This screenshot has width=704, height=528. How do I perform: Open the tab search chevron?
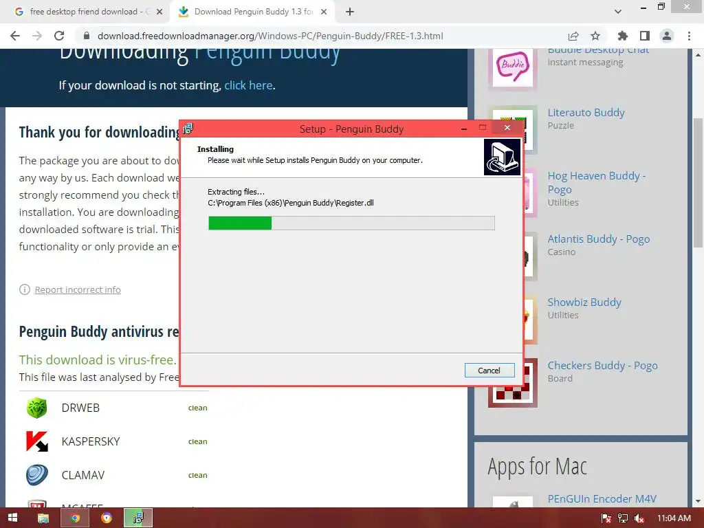point(618,12)
